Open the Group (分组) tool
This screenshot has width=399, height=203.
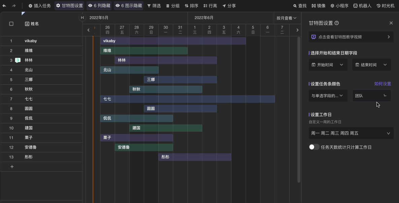173,6
